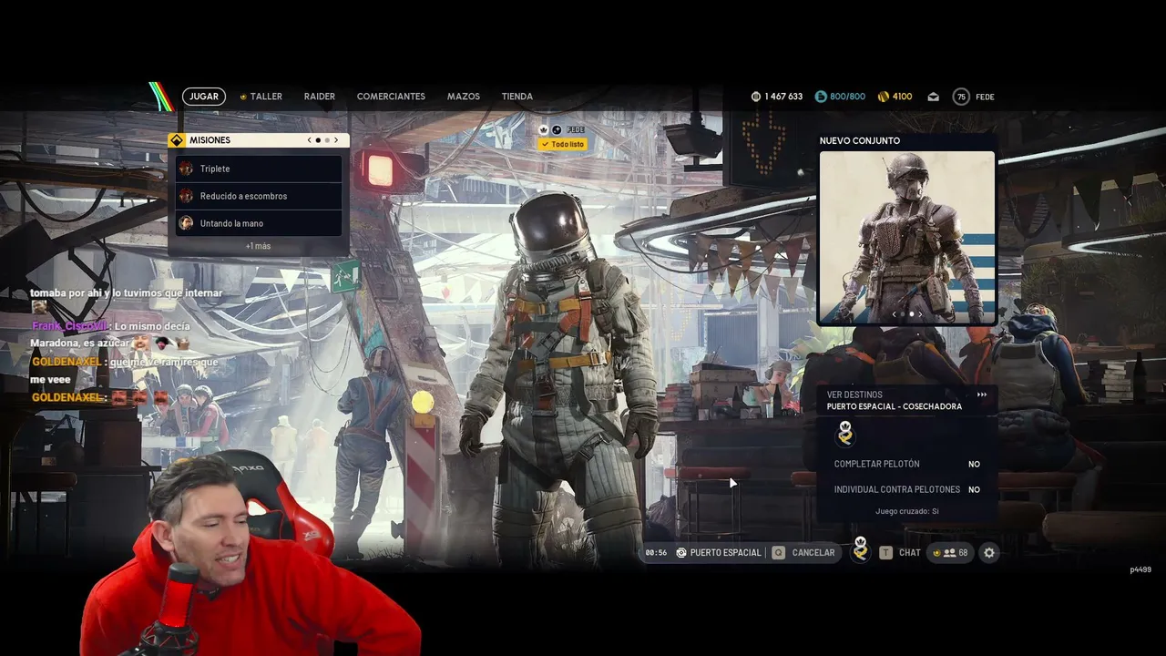Click the Puerto Espacial map icon
Screen dimensions: 1166x656
coord(681,552)
